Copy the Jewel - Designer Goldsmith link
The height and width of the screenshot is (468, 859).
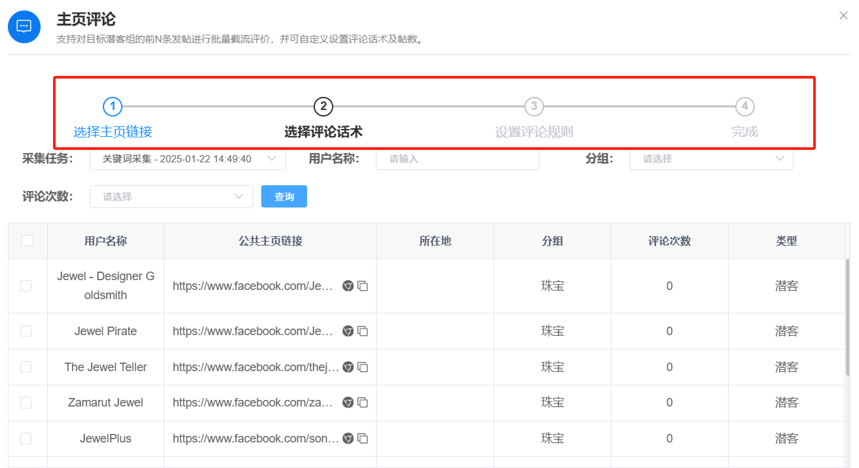363,286
